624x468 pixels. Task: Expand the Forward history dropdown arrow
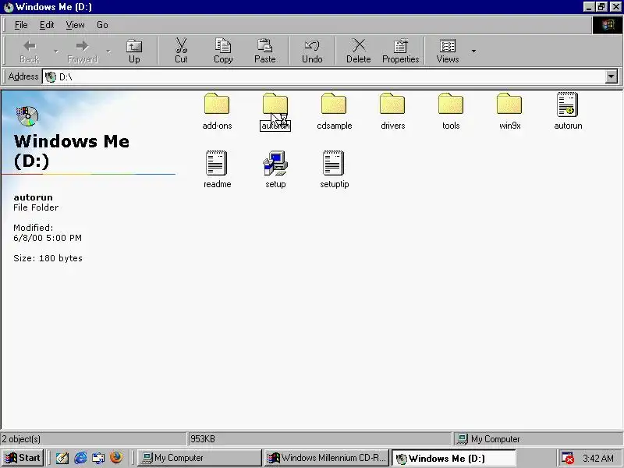click(108, 51)
